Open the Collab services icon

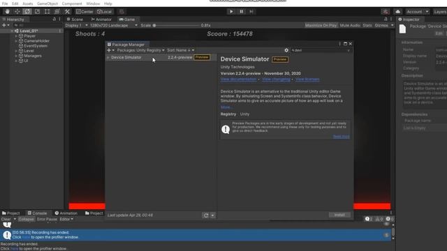386,12
